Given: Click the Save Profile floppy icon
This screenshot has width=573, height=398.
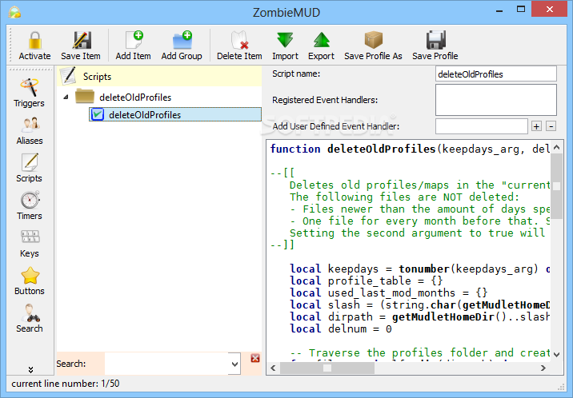Looking at the screenshot, I should coord(435,40).
